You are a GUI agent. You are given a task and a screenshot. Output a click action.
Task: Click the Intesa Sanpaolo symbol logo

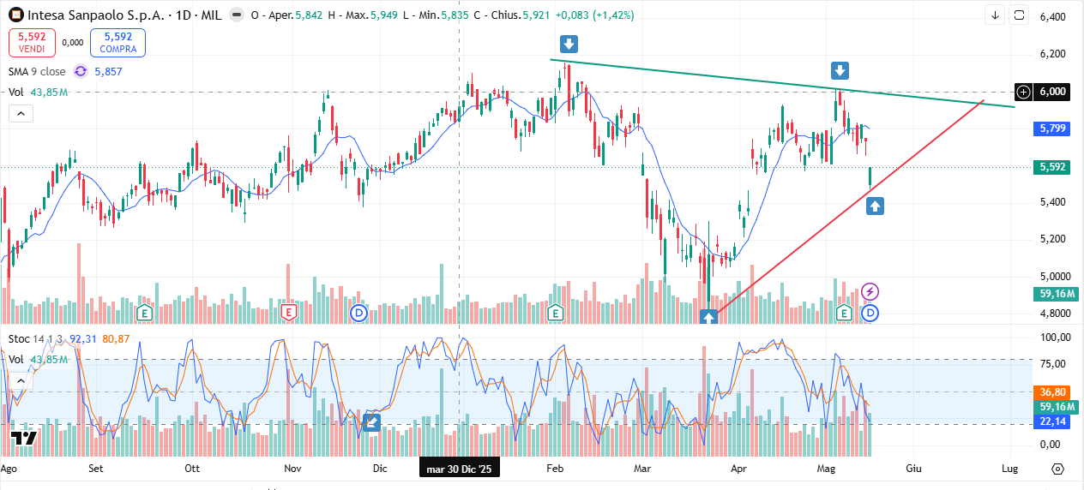(x=16, y=15)
